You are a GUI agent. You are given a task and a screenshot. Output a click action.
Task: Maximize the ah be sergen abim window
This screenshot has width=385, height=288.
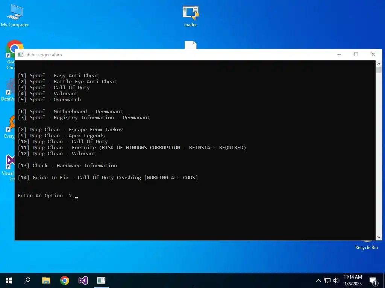click(356, 55)
